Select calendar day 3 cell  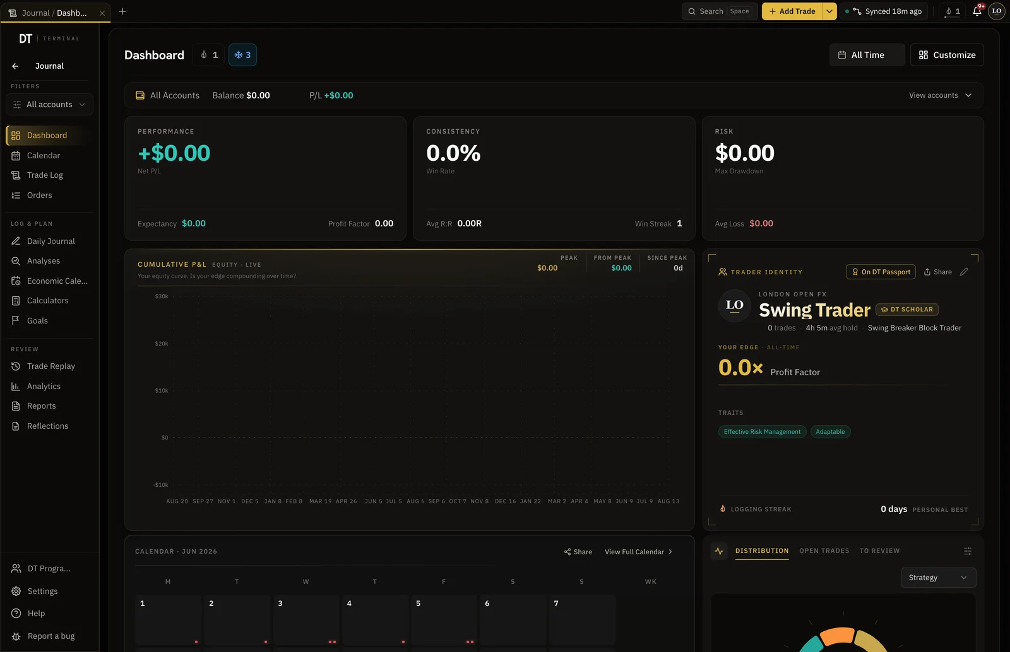(x=306, y=619)
